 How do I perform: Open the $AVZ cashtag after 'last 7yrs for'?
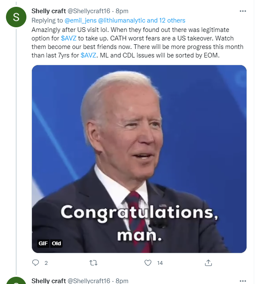pos(88,56)
